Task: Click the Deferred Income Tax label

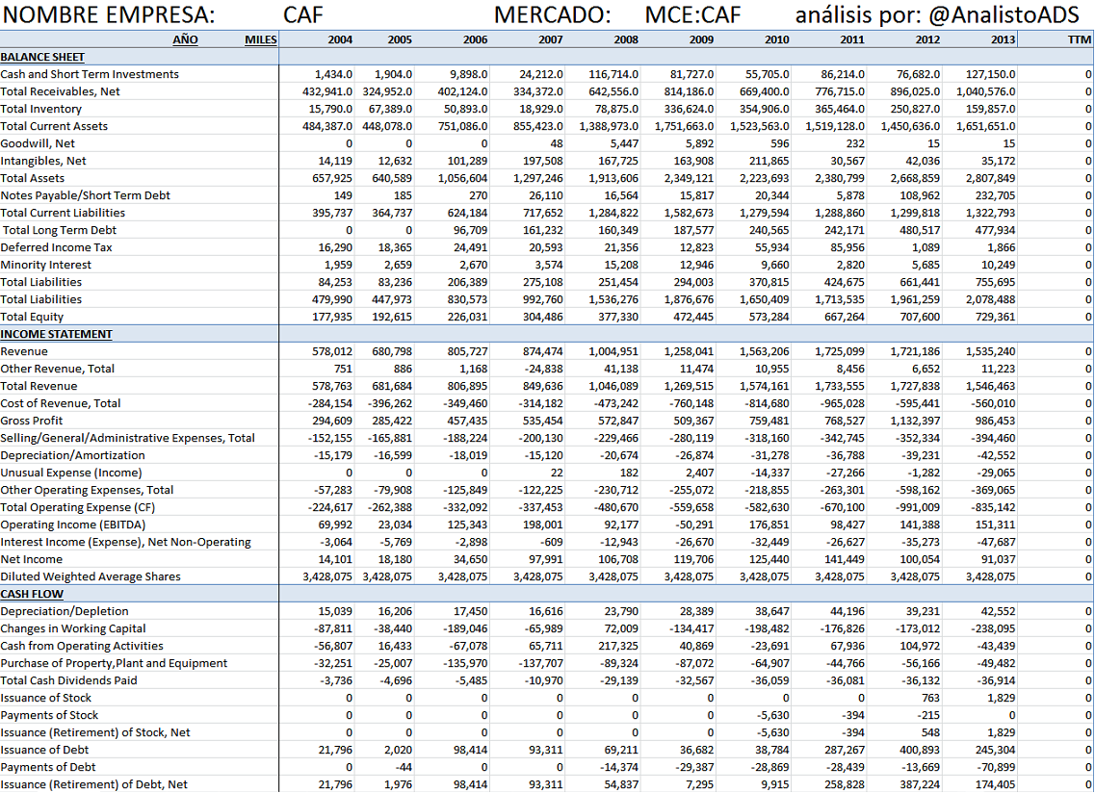Action: (x=56, y=247)
